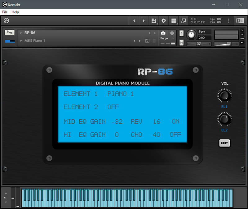Open the save floppy disk menu
The image size is (248, 209).
click(154, 21)
